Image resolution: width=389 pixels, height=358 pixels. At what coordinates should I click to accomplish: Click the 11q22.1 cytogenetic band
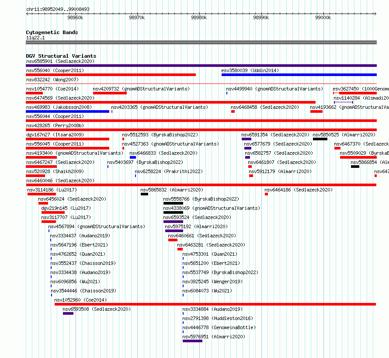[x=201, y=42]
